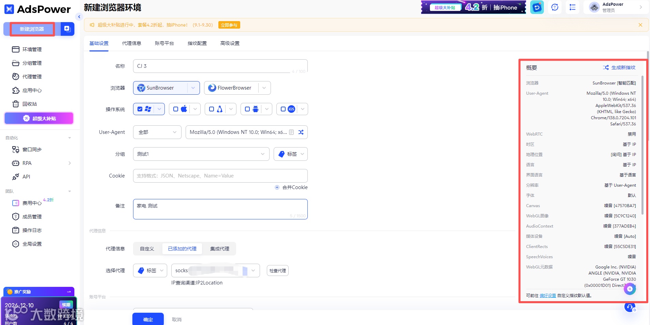Toggle the Linux operating system checkbox
Image resolution: width=650 pixels, height=325 pixels.
pos(212,109)
